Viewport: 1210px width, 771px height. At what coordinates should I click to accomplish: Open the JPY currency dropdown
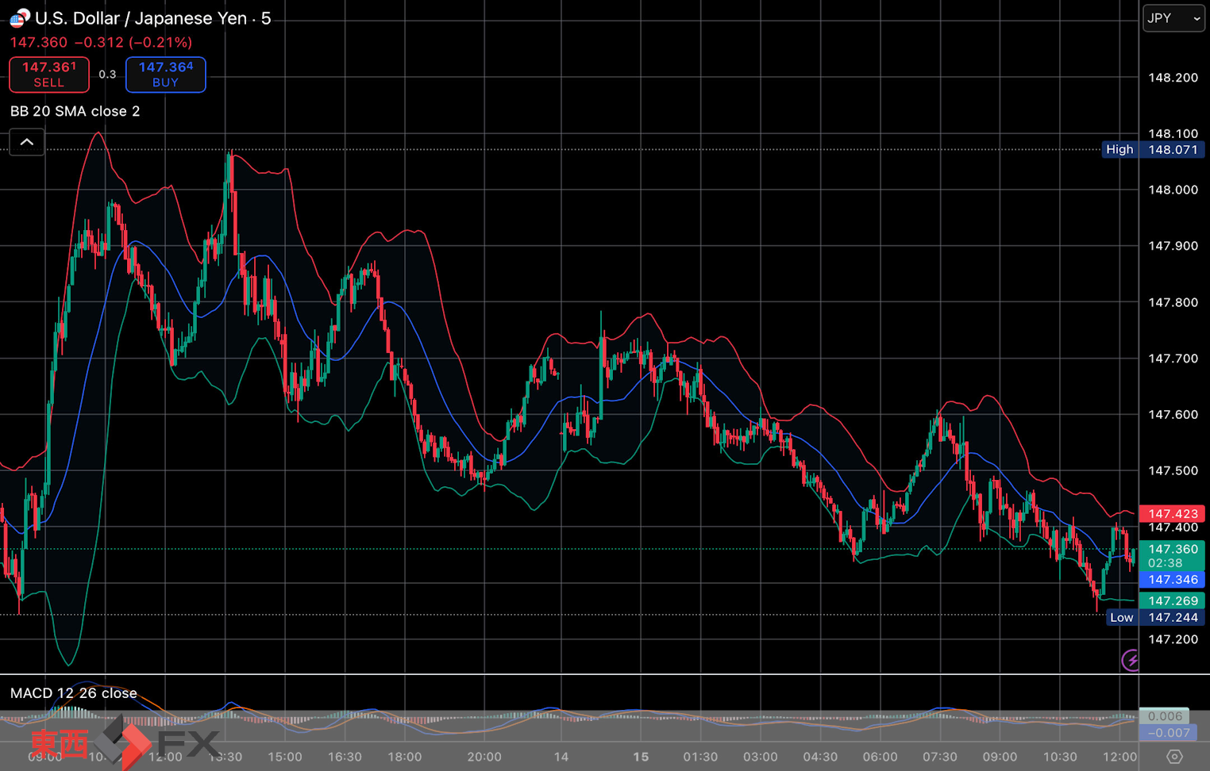(1173, 18)
